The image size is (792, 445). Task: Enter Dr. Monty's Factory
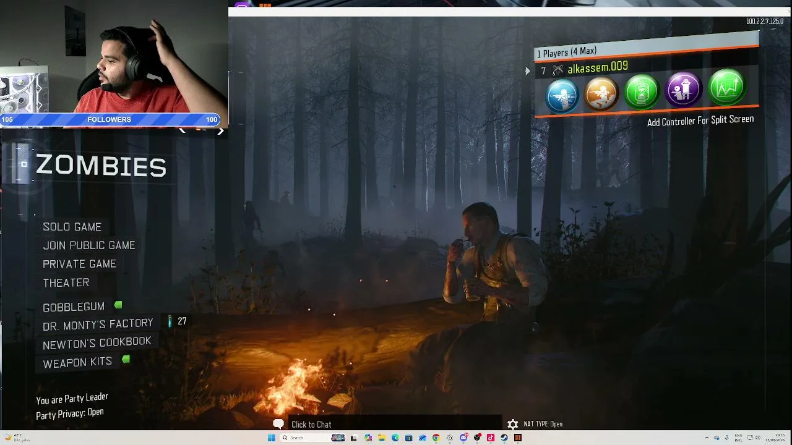[98, 324]
